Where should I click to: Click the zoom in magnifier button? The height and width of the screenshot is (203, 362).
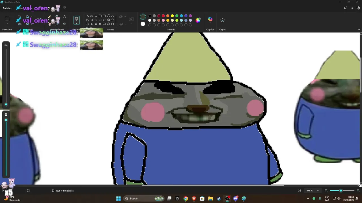coord(358,191)
